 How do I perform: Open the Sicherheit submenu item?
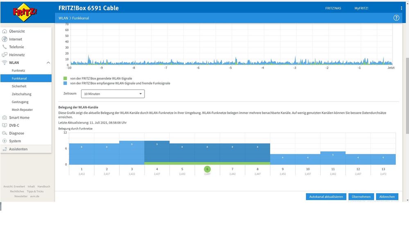tap(19, 86)
